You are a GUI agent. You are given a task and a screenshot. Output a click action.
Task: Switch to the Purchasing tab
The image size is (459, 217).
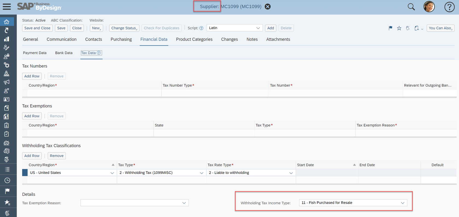coord(121,39)
